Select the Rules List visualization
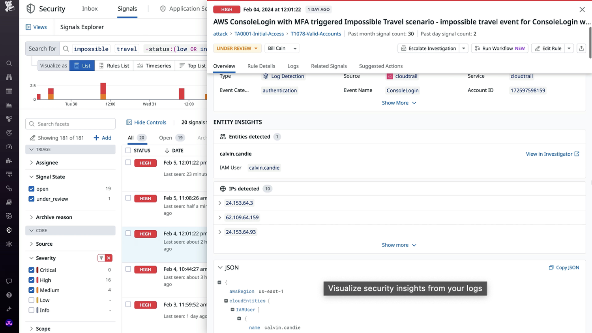The height and width of the screenshot is (333, 592). coord(114,66)
